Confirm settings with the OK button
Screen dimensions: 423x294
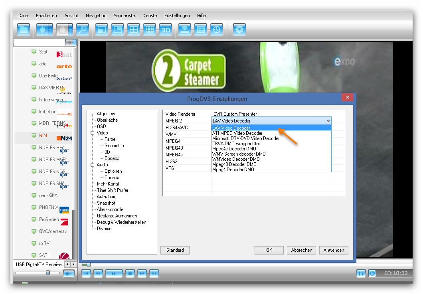(x=269, y=250)
